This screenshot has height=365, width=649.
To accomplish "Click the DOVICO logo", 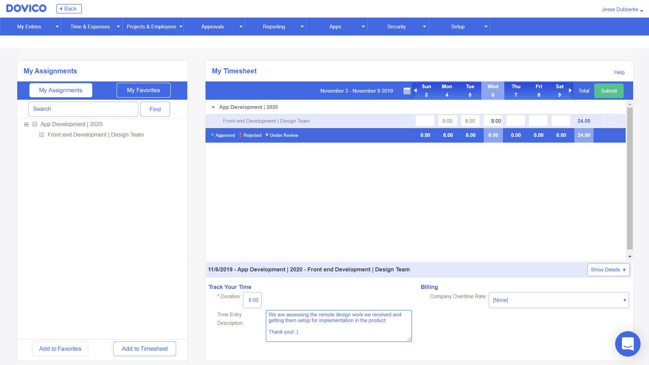I will point(26,8).
